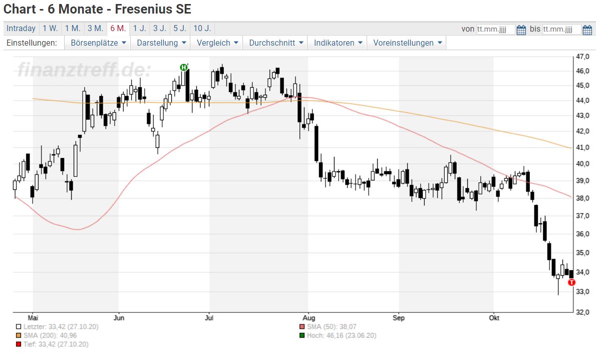Click the orange SMA (200) legend swatch

click(x=18, y=335)
